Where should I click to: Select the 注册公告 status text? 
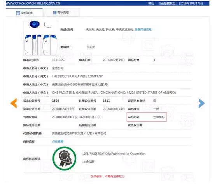click(88, 162)
